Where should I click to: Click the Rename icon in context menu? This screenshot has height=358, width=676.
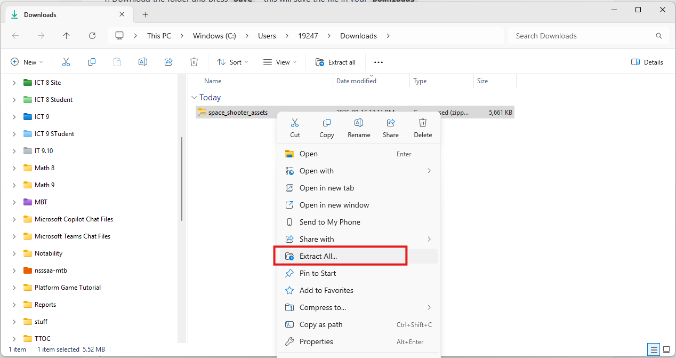[x=359, y=123]
